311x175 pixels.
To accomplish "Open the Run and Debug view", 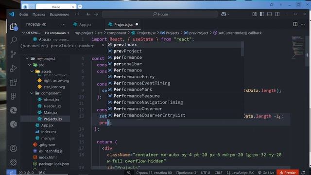I will point(13,68).
